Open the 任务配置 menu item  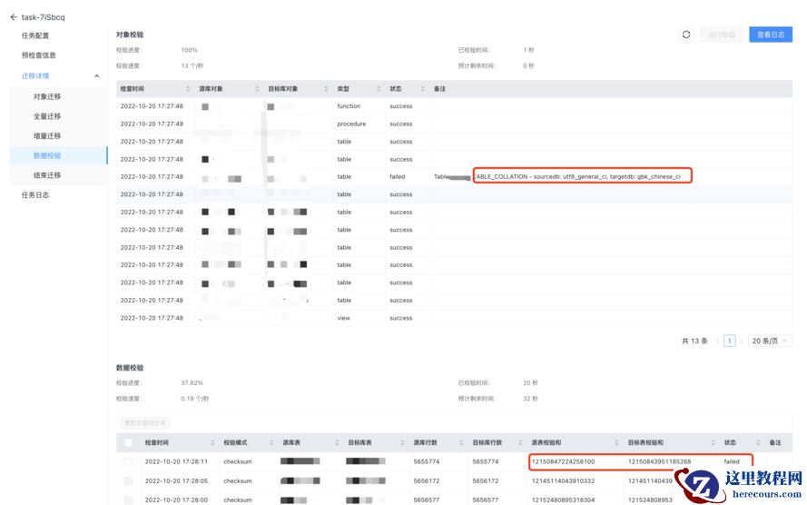coord(35,35)
